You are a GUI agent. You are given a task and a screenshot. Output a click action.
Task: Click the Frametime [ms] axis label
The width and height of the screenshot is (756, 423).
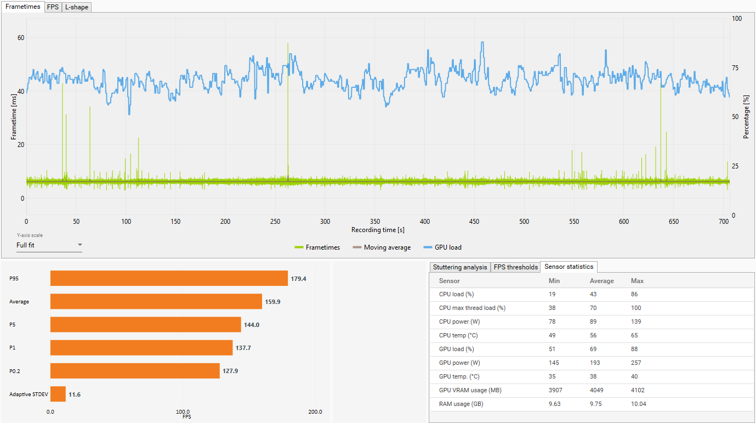(14, 117)
